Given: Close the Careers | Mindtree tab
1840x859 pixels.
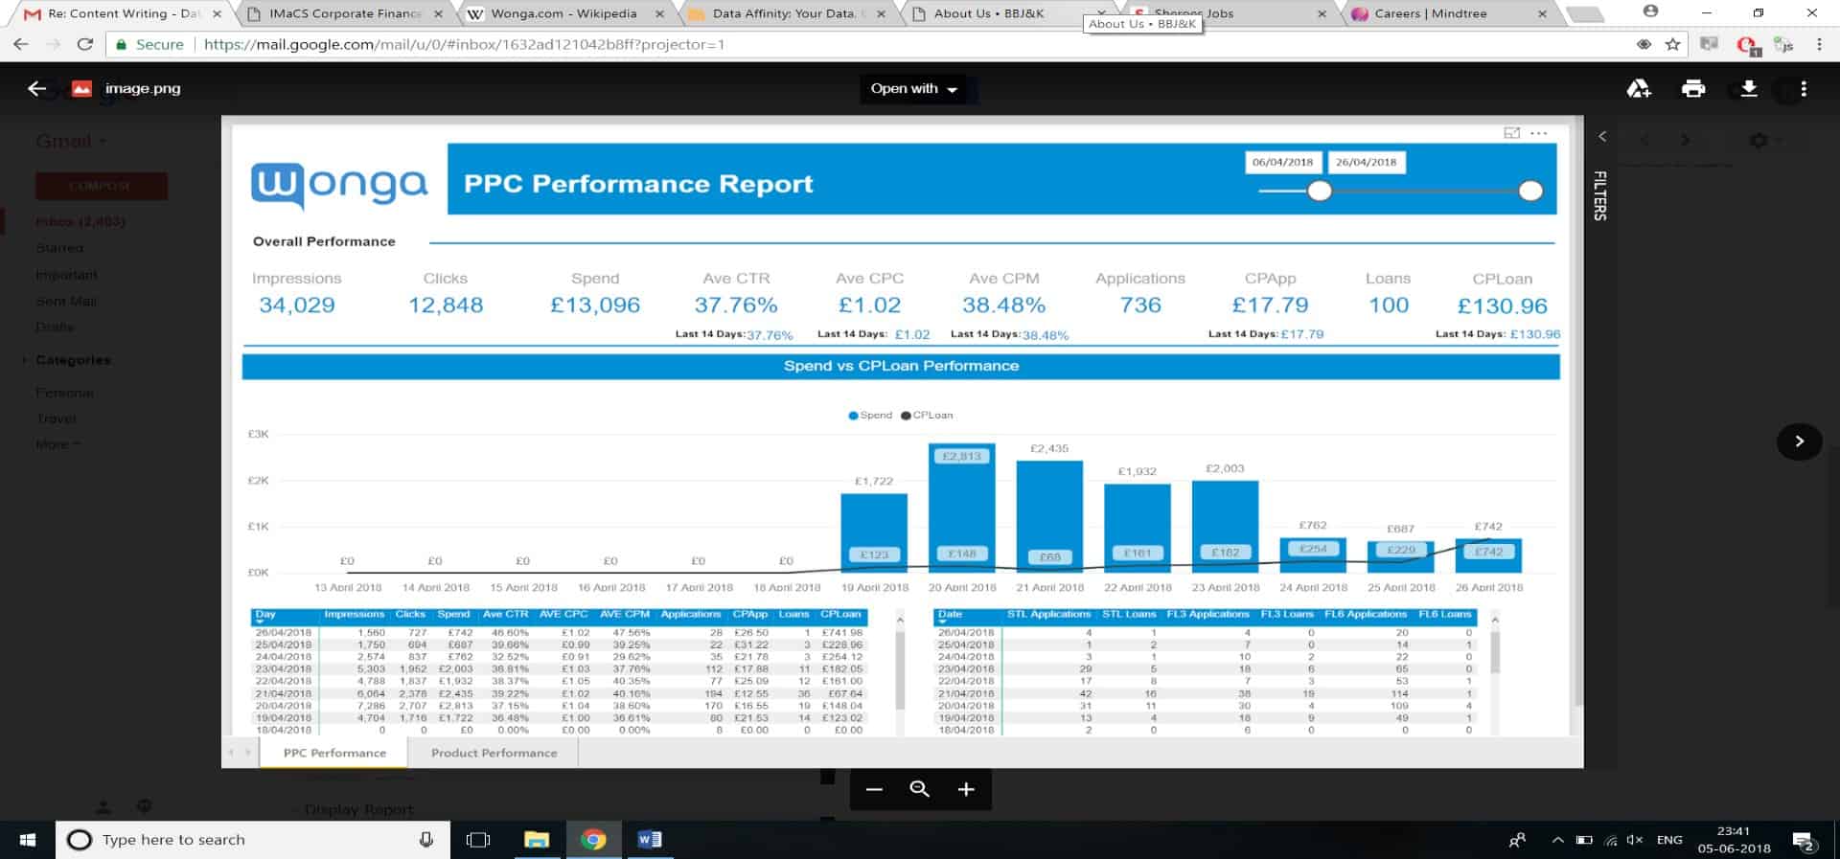Looking at the screenshot, I should pyautogui.click(x=1542, y=14).
